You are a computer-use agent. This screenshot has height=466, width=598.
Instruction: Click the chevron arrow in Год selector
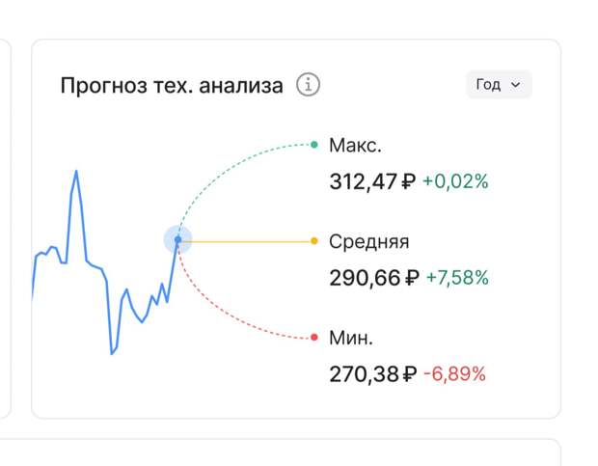(515, 85)
